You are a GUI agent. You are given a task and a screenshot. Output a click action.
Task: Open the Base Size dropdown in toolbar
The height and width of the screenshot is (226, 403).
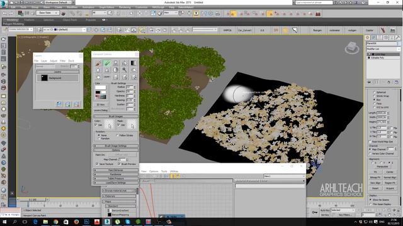48,13
